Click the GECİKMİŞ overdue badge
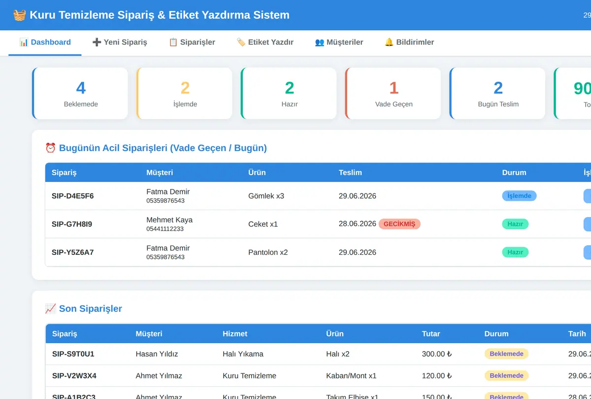The width and height of the screenshot is (591, 399). pyautogui.click(x=399, y=224)
